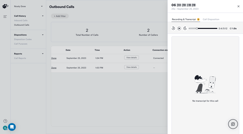Click 'No transcript for this call' text
243x134 pixels.
coord(205,101)
